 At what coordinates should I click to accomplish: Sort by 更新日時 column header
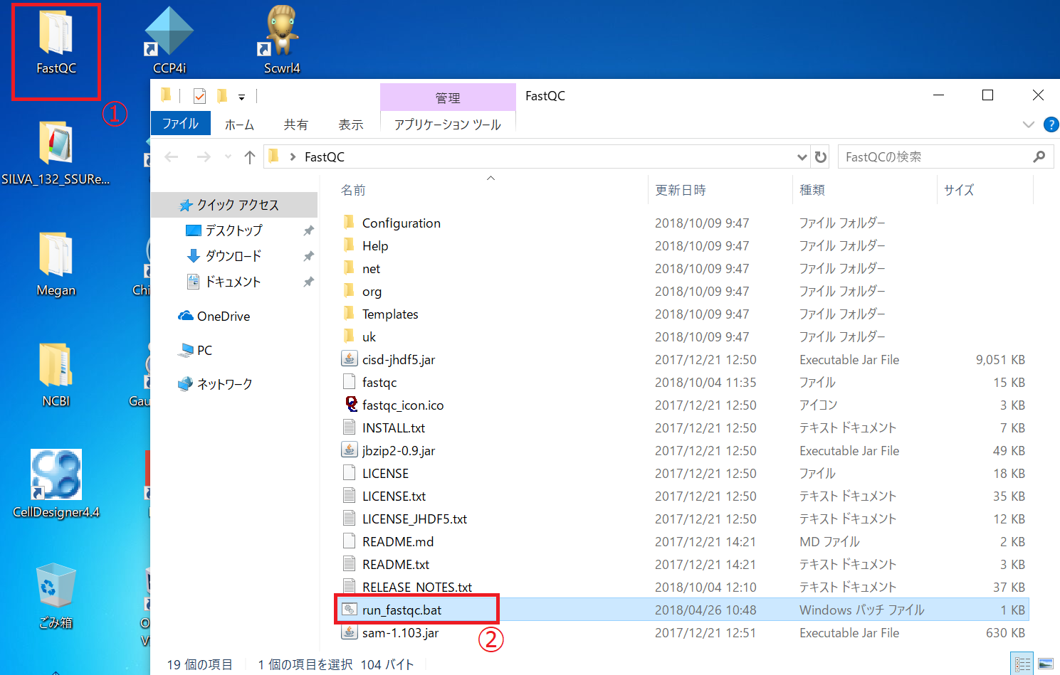click(681, 190)
